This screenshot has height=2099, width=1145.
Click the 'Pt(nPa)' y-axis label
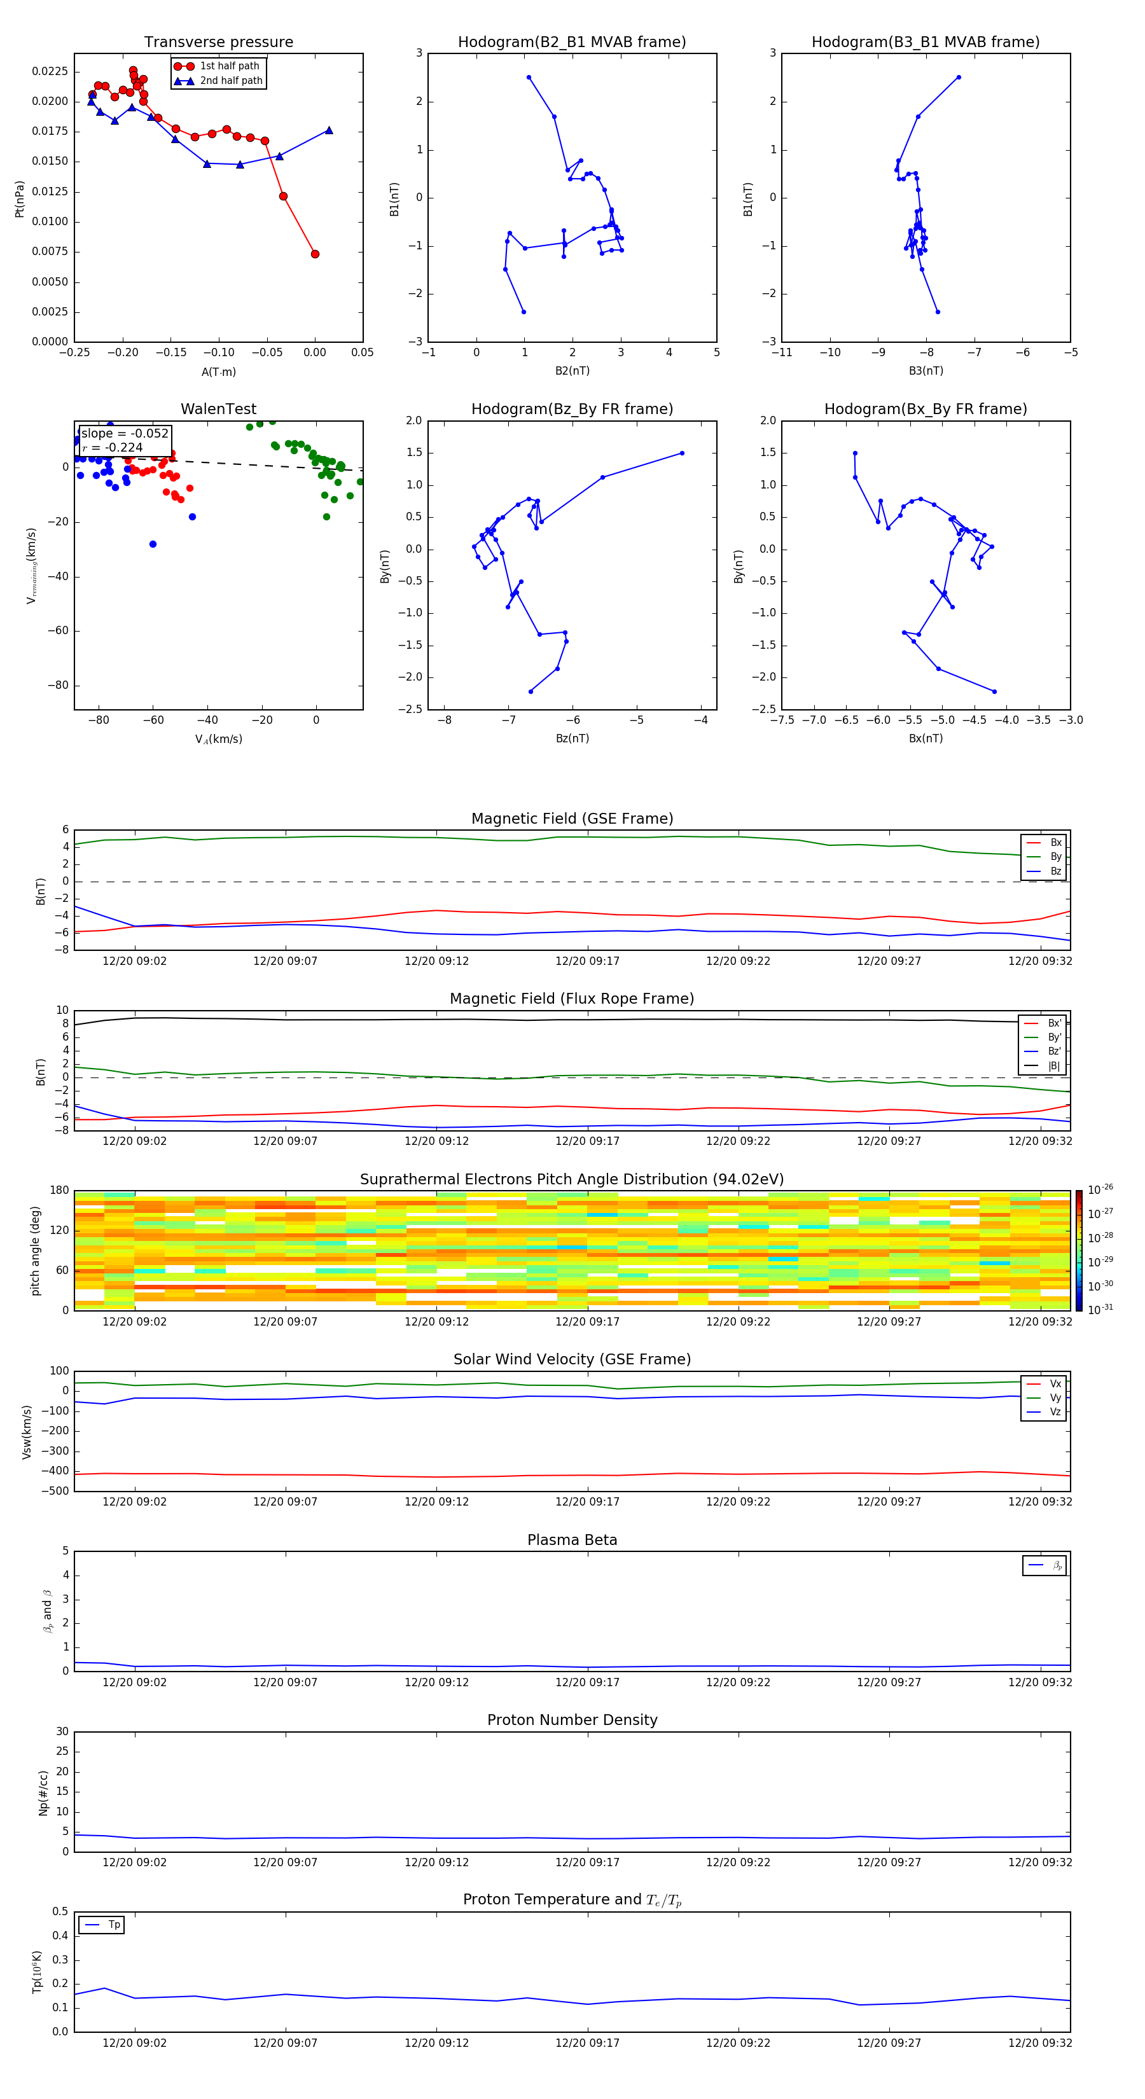(x=20, y=199)
